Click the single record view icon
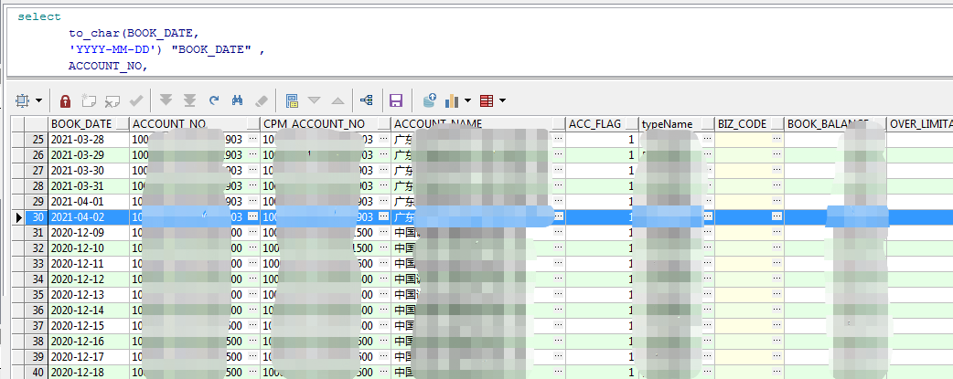953x379 pixels. [x=292, y=100]
